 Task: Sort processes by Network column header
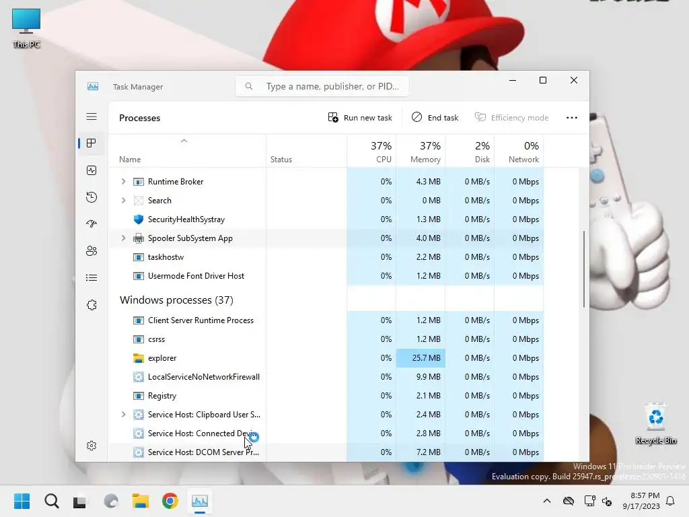pos(519,151)
